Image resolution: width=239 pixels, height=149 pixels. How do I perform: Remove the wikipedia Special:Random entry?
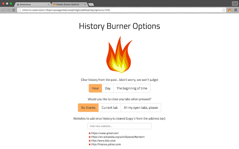(x=90, y=137)
